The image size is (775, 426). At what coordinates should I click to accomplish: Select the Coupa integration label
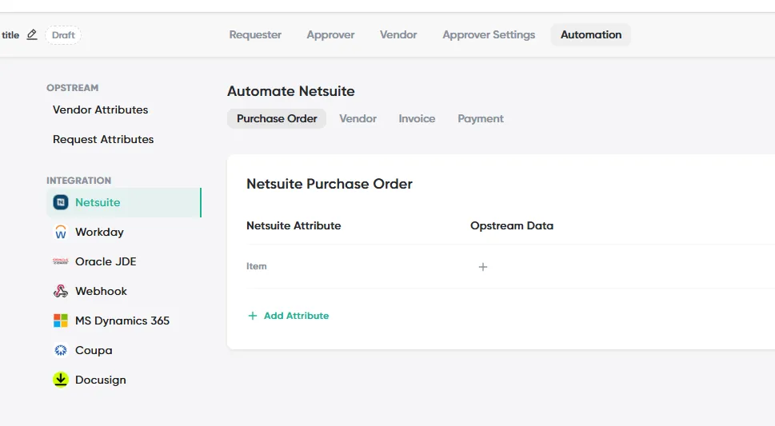[x=94, y=350]
